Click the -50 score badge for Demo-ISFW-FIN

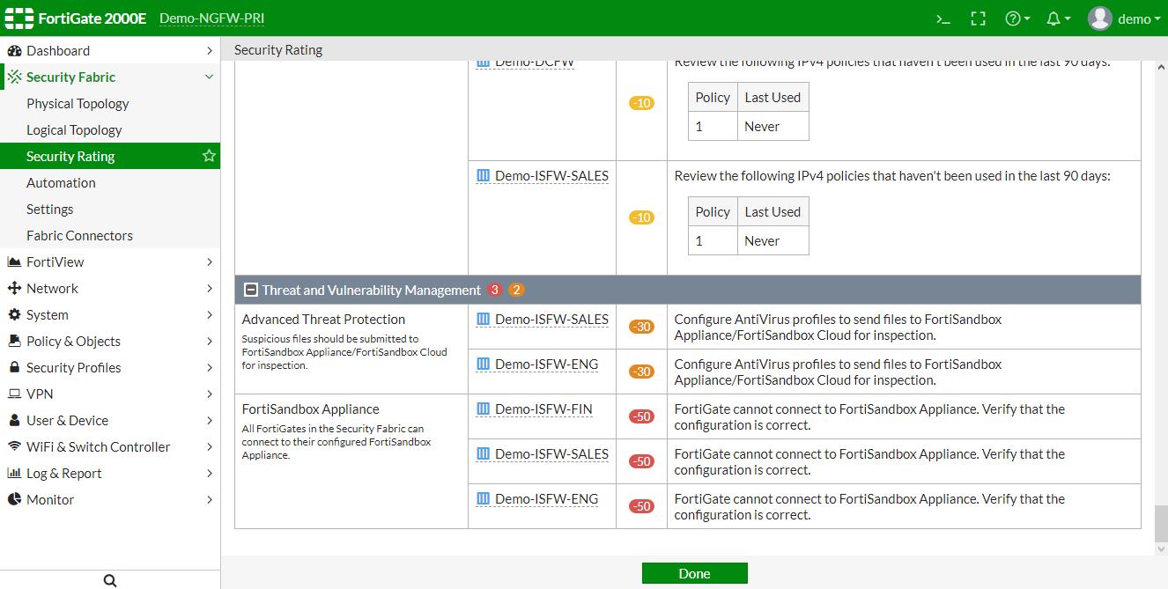click(x=641, y=416)
